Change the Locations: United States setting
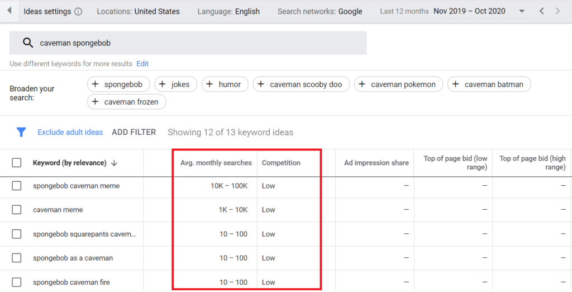The width and height of the screenshot is (572, 292). point(139,11)
